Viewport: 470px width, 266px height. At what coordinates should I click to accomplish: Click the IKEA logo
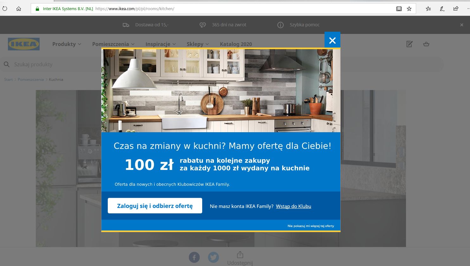pyautogui.click(x=24, y=44)
